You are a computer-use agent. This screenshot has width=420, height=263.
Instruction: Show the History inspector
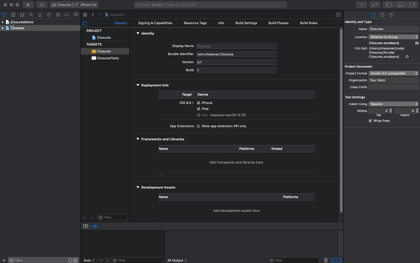382,15
